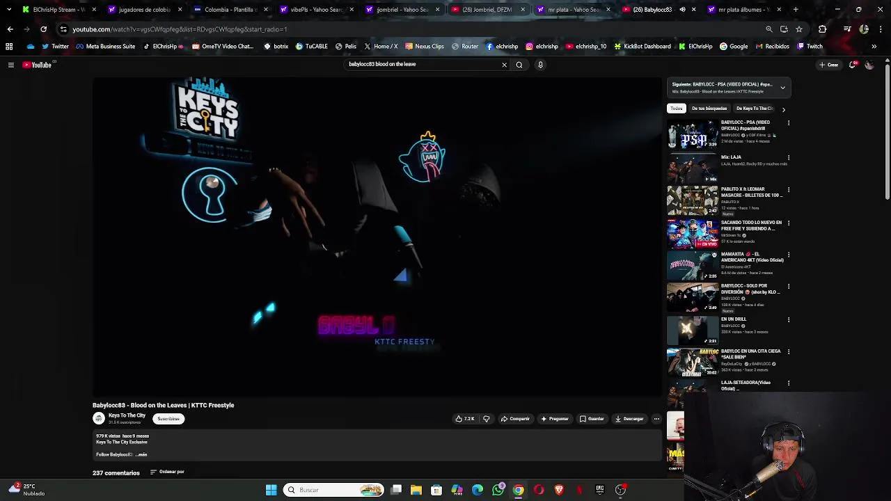Open options for SACANDO TODO LO NUEVO video
This screenshot has height=501, width=891.
tap(789, 223)
